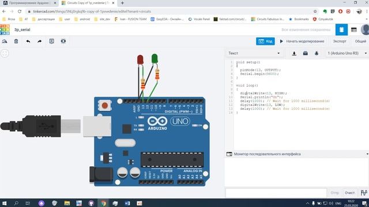Open PowerPoint from the taskbar
Screen dimensions: 369x207
[140, 203]
